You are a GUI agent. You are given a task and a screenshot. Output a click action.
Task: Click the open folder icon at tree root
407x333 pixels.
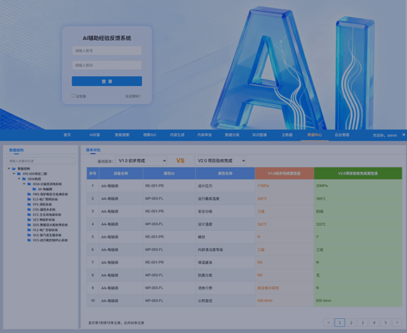coord(14,169)
